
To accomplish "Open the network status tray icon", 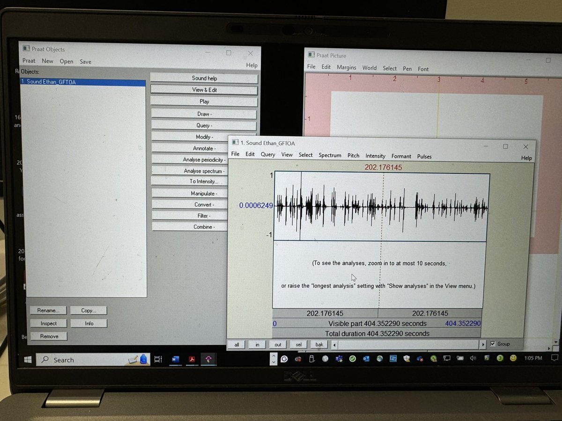I will [447, 359].
